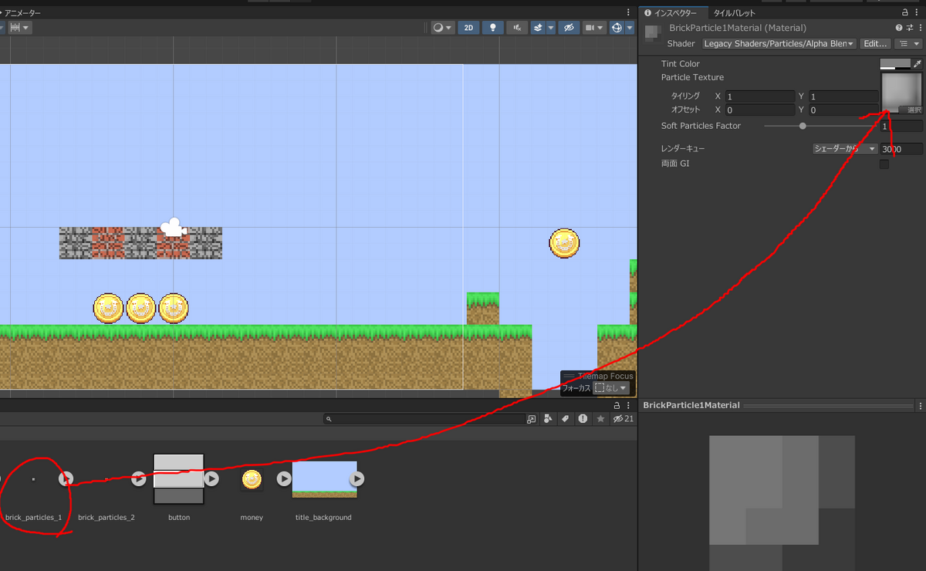Open scene camera settings dropdown
The width and height of the screenshot is (926, 571).
593,28
